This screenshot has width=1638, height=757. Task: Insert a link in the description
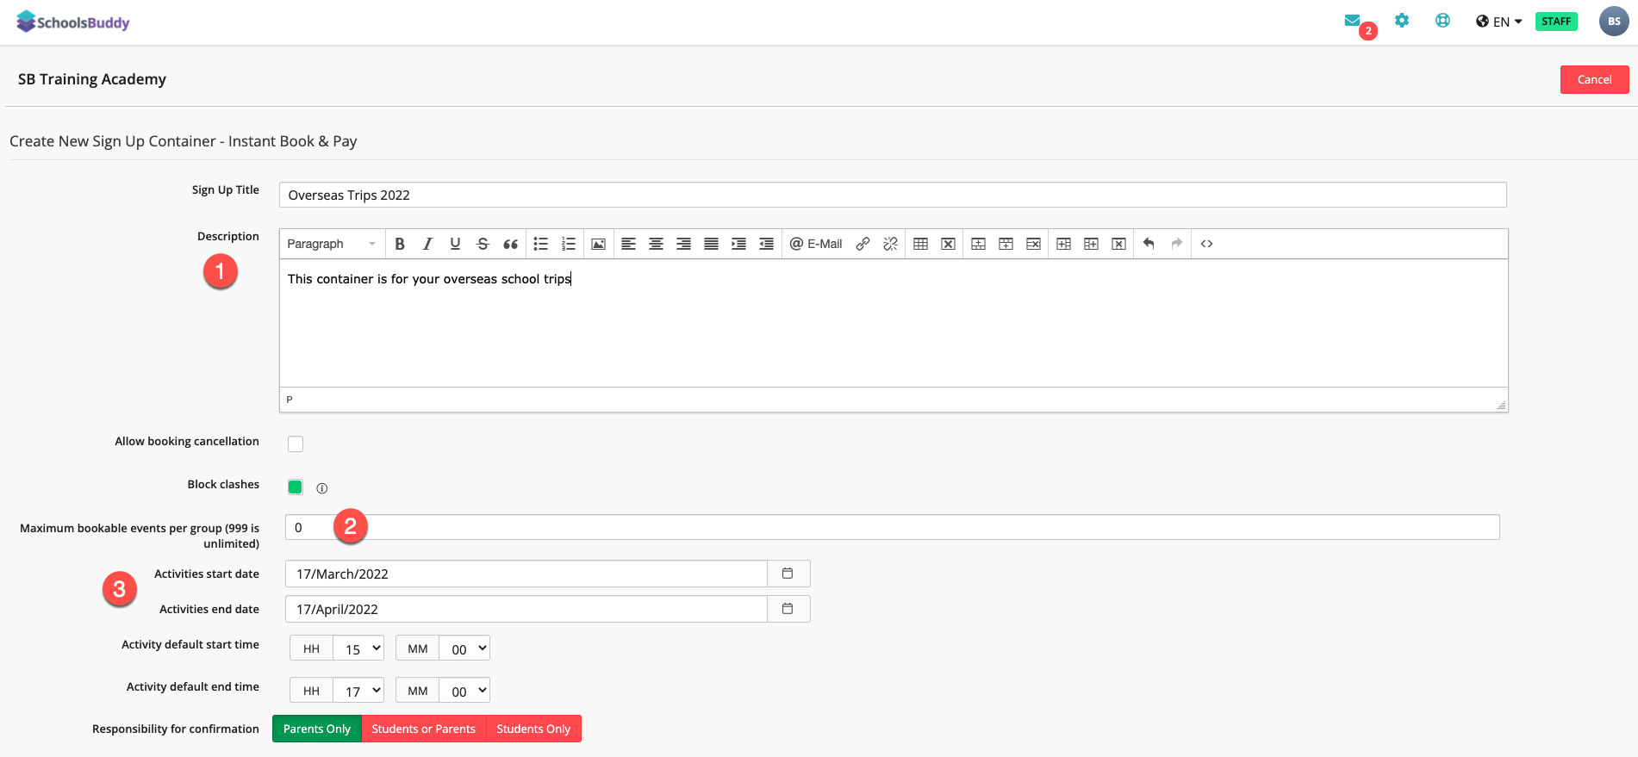(x=863, y=244)
